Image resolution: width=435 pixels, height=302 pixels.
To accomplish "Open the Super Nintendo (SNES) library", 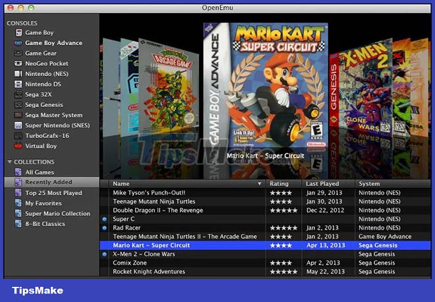I will pyautogui.click(x=57, y=125).
